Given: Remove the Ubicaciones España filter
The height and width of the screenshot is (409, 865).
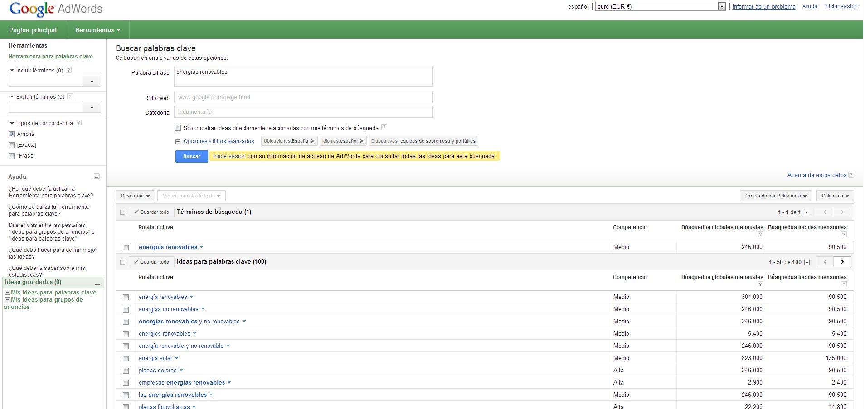Looking at the screenshot, I should point(313,141).
